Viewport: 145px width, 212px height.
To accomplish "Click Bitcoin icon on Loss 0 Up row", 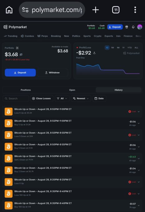I will click(x=8, y=182).
